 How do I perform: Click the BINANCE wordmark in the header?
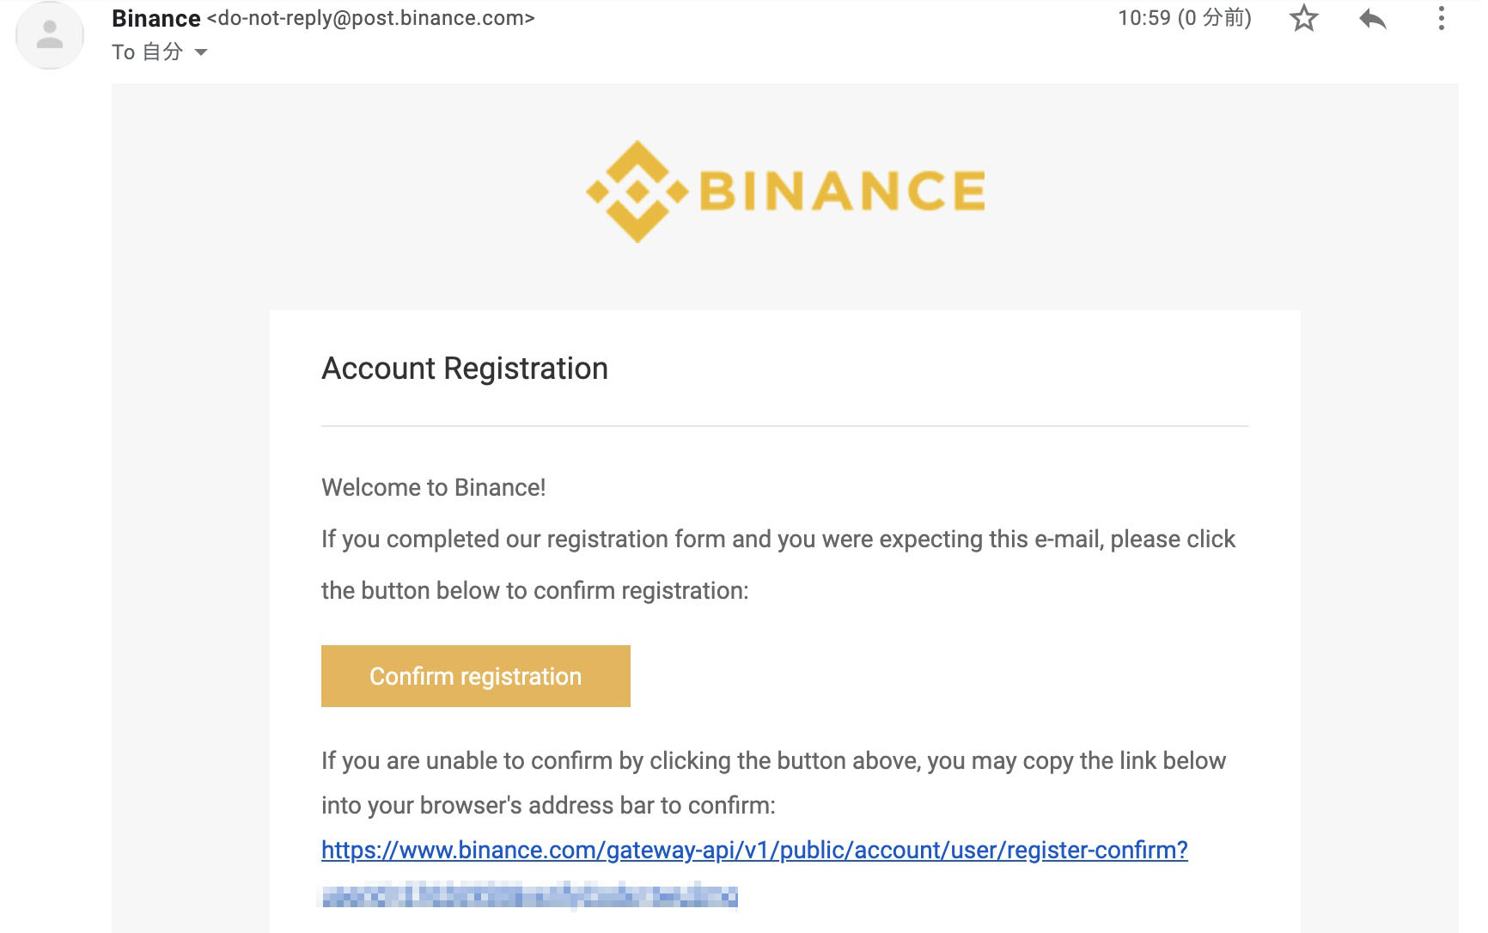tap(843, 191)
